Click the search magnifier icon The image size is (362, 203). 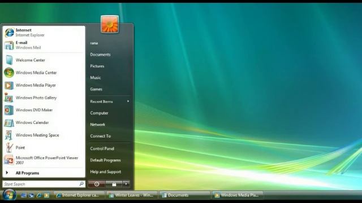tap(81, 184)
